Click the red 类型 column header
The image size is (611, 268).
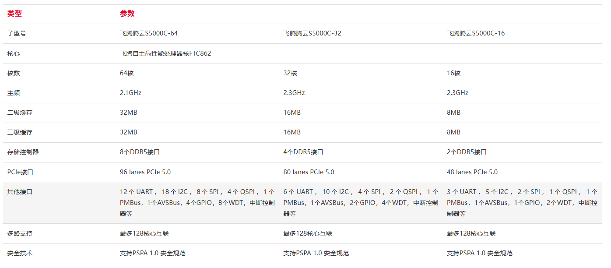click(x=14, y=14)
